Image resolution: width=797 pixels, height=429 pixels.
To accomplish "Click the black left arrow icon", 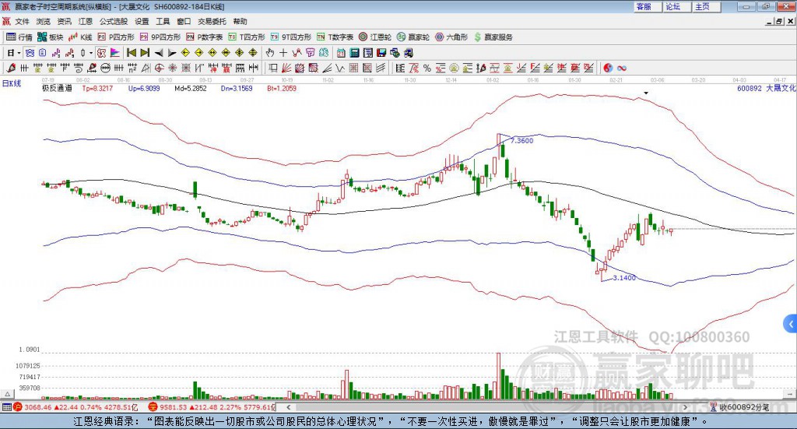I will [159, 52].
